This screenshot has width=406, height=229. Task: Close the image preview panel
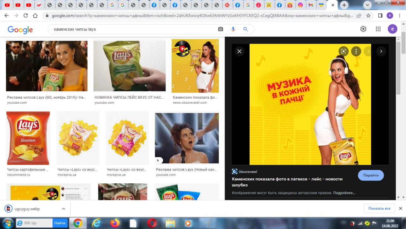click(x=239, y=51)
